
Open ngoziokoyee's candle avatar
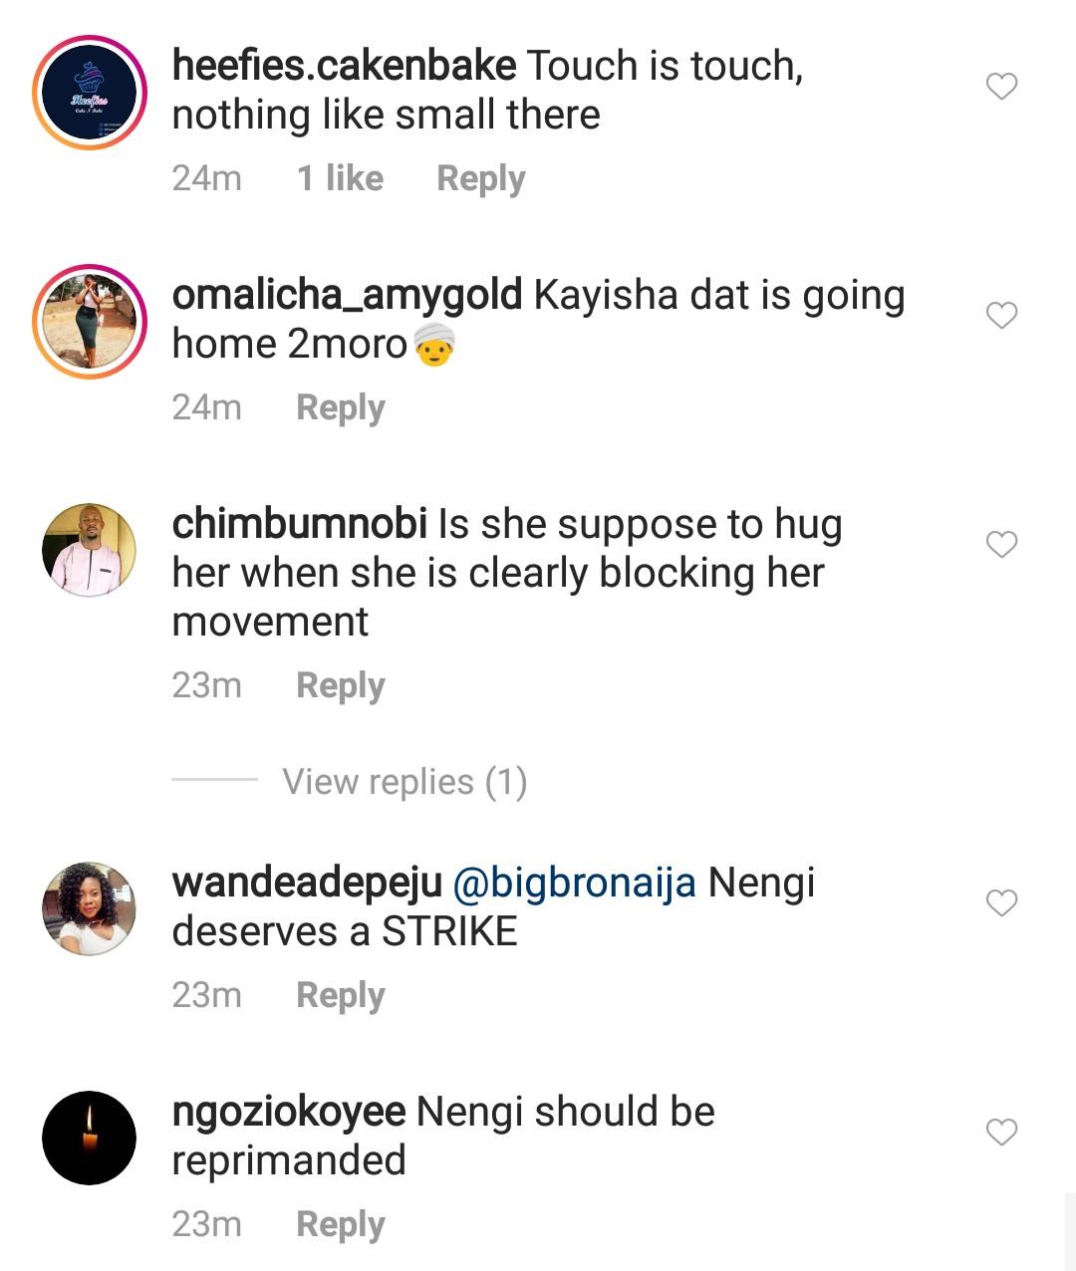90,1138
